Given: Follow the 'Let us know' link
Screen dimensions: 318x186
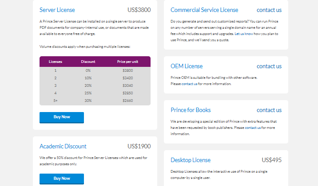Looking at the screenshot, I should (244, 34).
